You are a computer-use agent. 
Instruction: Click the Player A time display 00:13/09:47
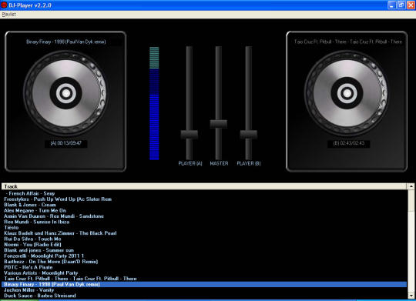(x=65, y=143)
